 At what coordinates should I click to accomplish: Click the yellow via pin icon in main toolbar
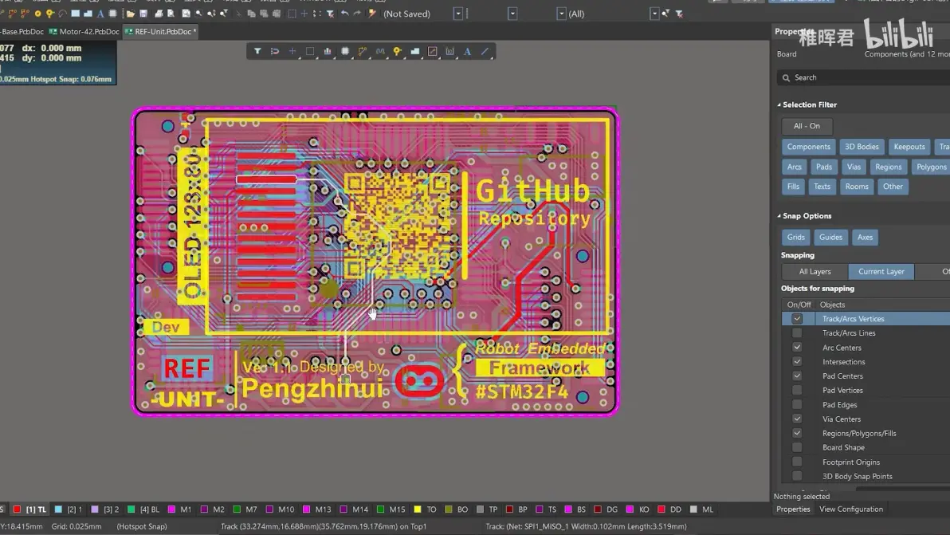pos(50,14)
